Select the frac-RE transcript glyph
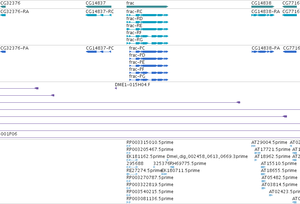300x204 pixels. [x=147, y=29]
